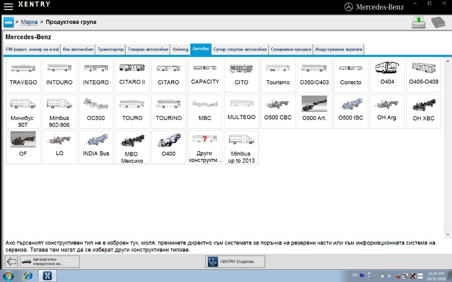Click the XENTRY taskbar icon
452x282 pixels.
(x=47, y=276)
